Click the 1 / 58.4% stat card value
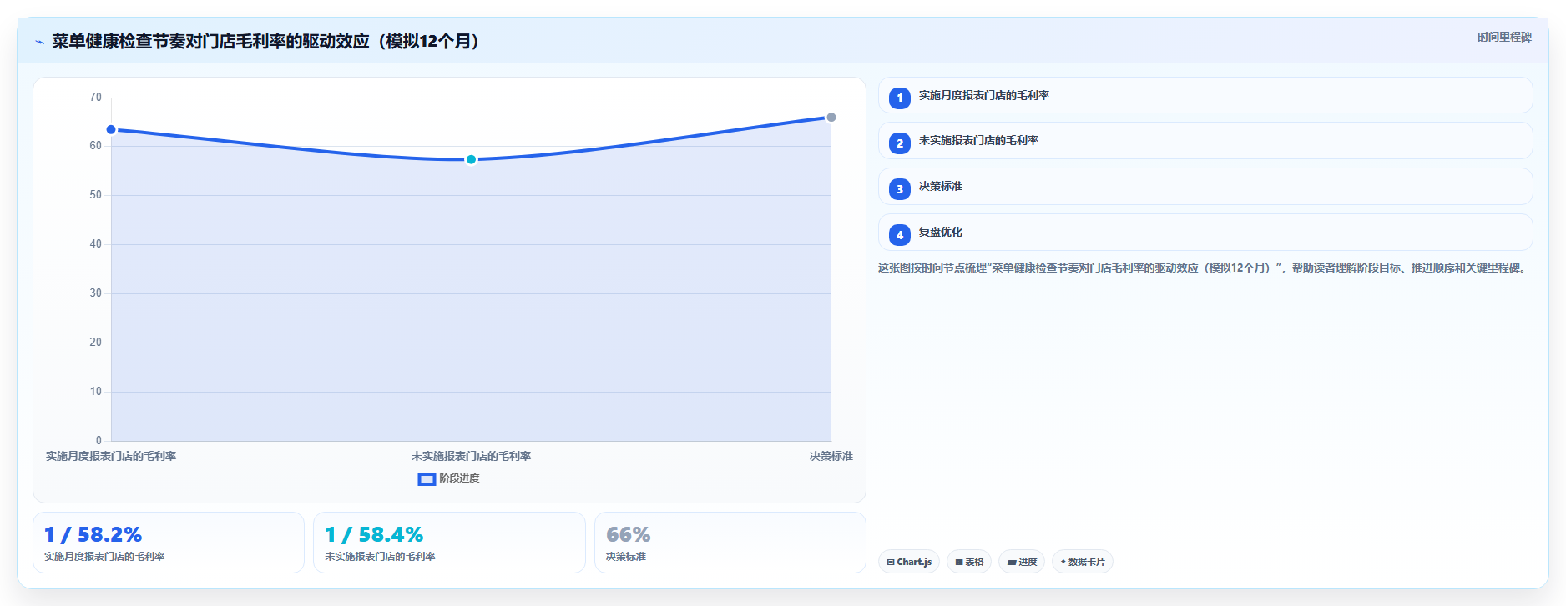This screenshot has height=606, width=1566. tap(374, 534)
